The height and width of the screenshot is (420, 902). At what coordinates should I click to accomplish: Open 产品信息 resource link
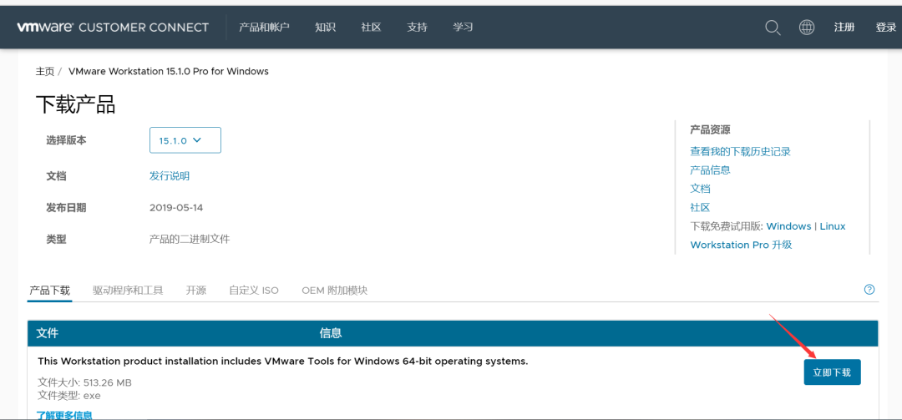[x=711, y=170]
